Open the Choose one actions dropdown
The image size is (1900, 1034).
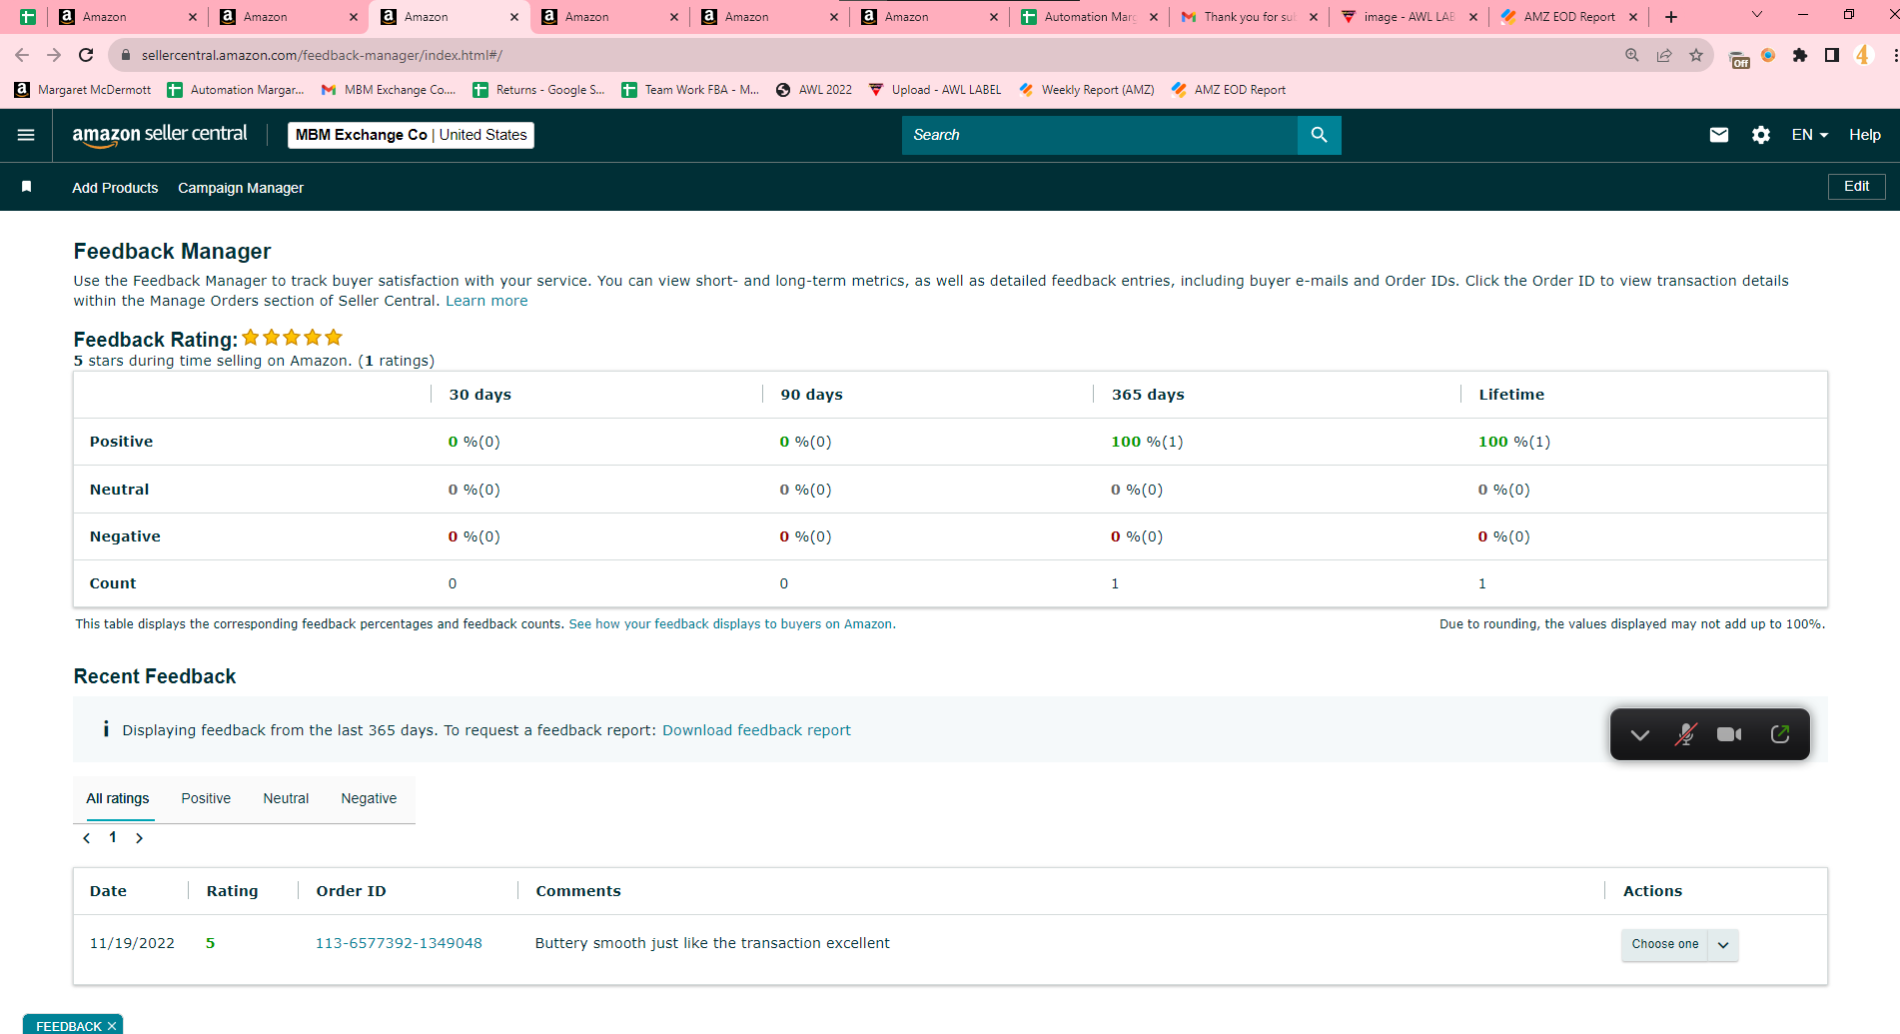pos(1679,944)
